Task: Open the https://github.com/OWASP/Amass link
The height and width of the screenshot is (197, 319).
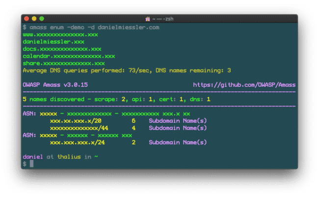Action: pos(244,85)
